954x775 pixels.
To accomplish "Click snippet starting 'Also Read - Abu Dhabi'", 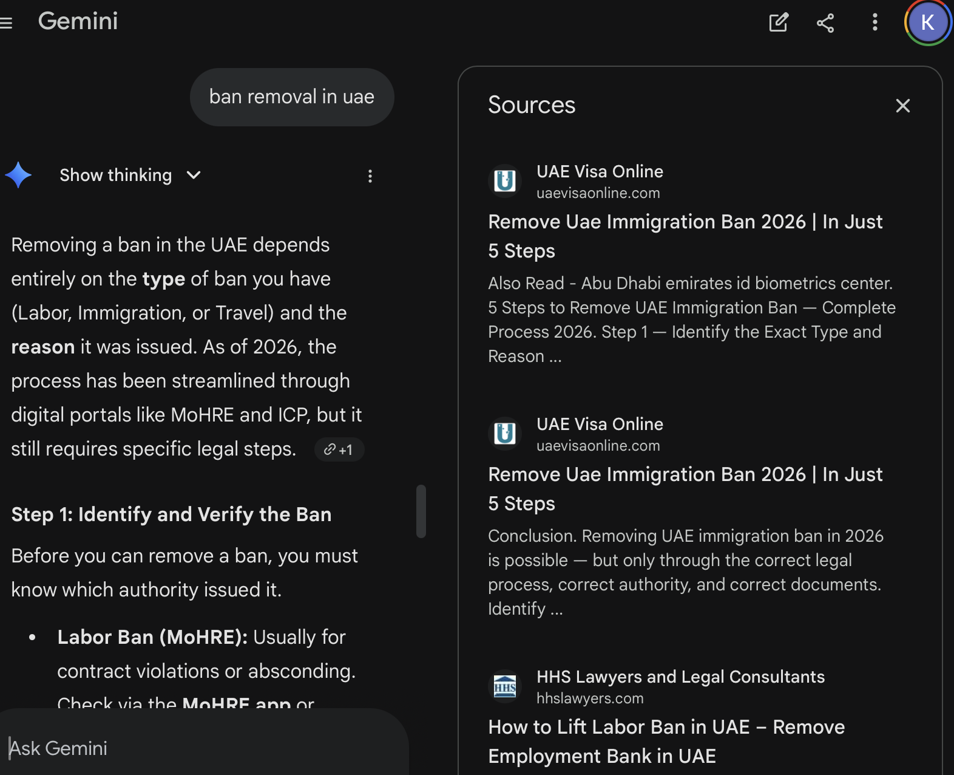I will pos(692,319).
